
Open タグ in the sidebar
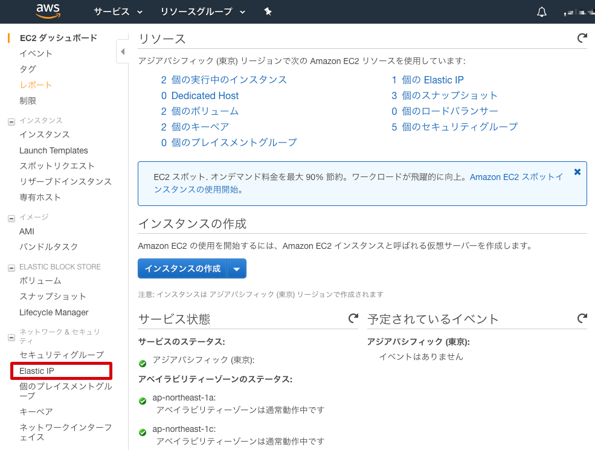click(28, 69)
